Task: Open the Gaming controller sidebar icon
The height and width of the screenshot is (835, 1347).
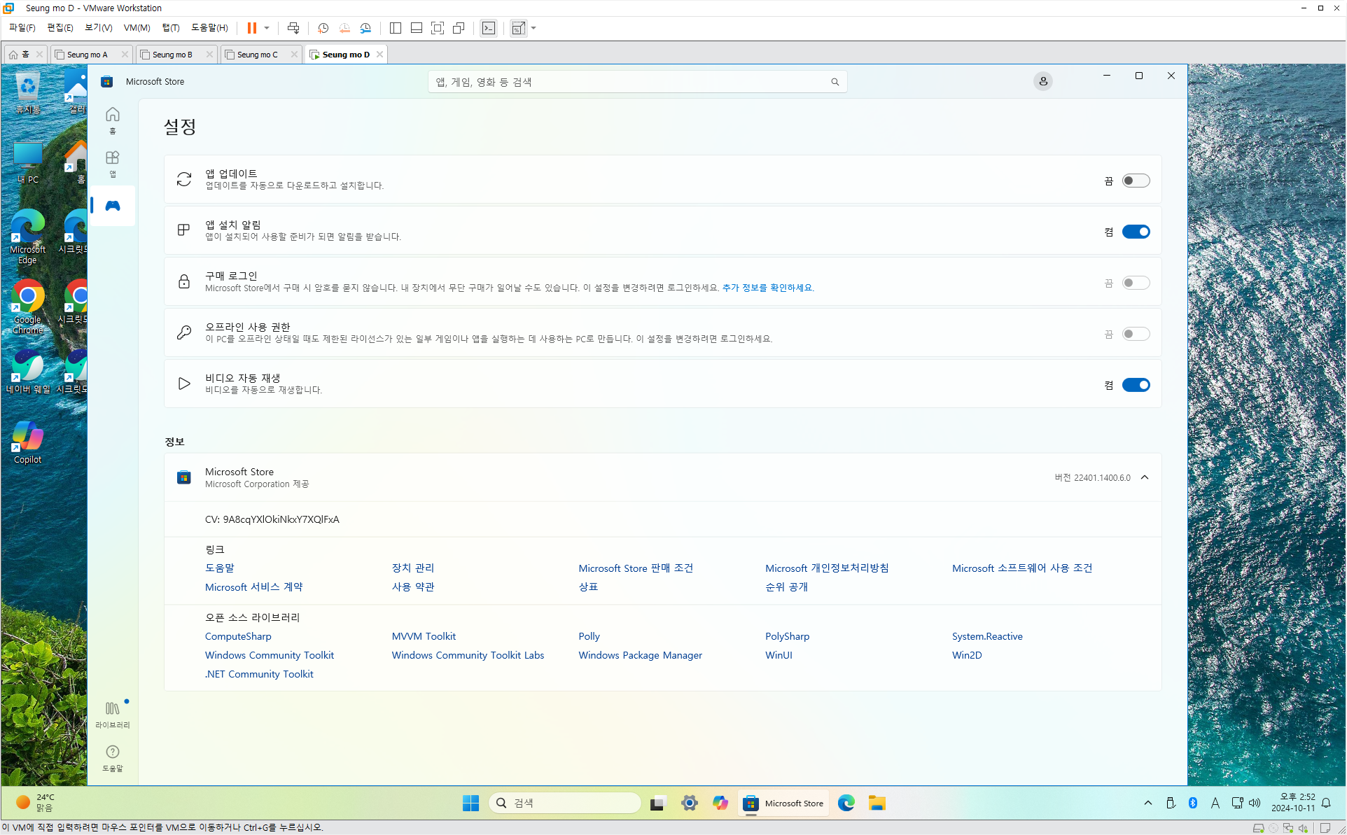Action: tap(112, 206)
